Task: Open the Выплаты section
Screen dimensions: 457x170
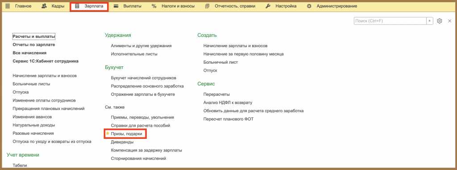Action: pos(132,6)
